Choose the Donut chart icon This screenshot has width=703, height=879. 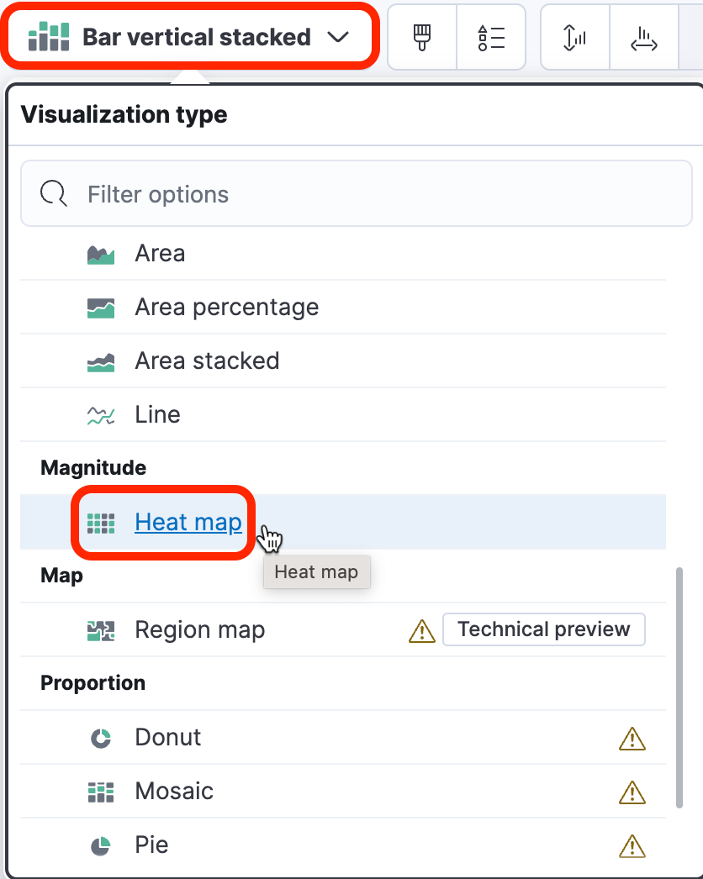click(x=101, y=739)
